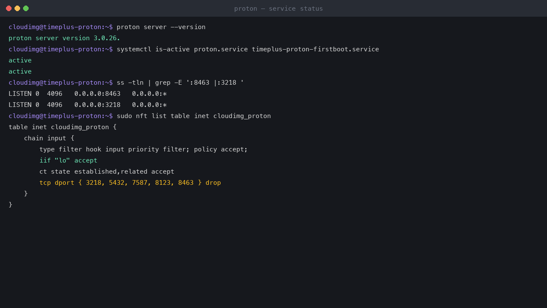Click the 'tcp dport' drop rule

(x=130, y=183)
